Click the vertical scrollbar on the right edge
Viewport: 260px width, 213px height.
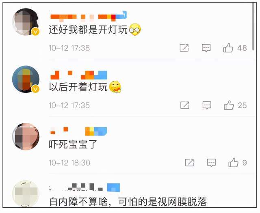pyautogui.click(x=253, y=26)
